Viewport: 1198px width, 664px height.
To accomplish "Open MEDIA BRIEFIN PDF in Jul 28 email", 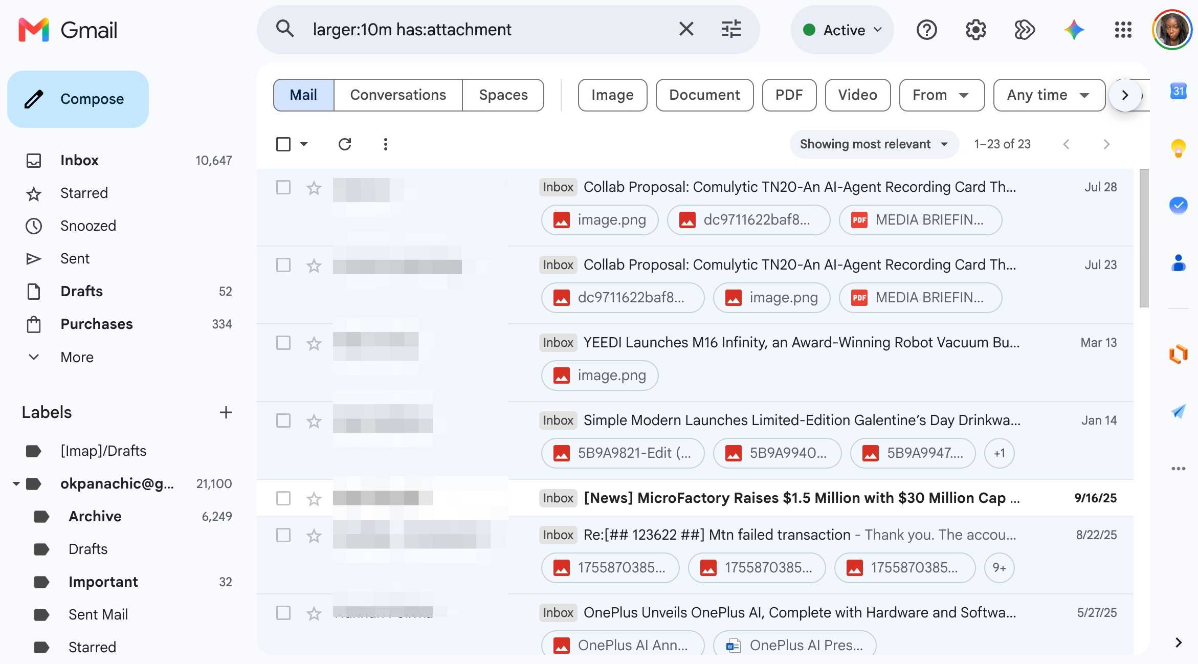I will click(x=920, y=220).
